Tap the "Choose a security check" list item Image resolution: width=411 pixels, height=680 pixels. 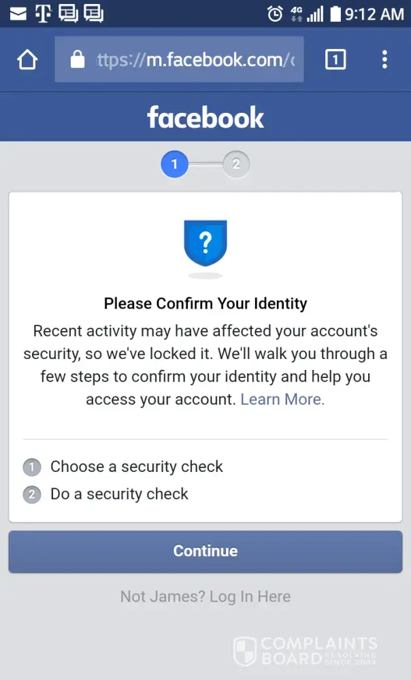(x=136, y=466)
